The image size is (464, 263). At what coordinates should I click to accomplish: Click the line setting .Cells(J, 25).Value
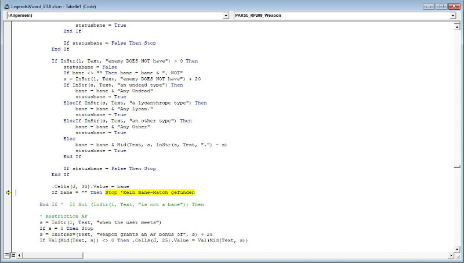pos(144,240)
